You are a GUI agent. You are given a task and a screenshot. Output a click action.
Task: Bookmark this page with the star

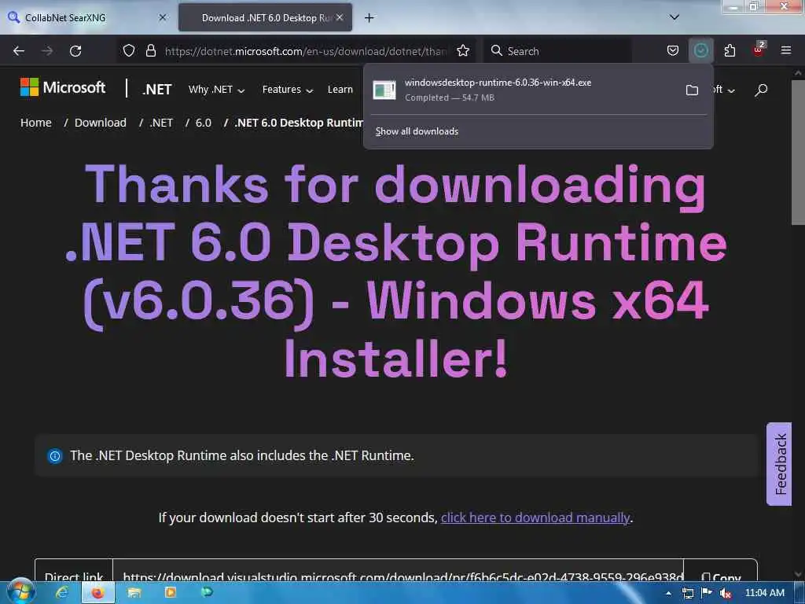[x=463, y=50]
